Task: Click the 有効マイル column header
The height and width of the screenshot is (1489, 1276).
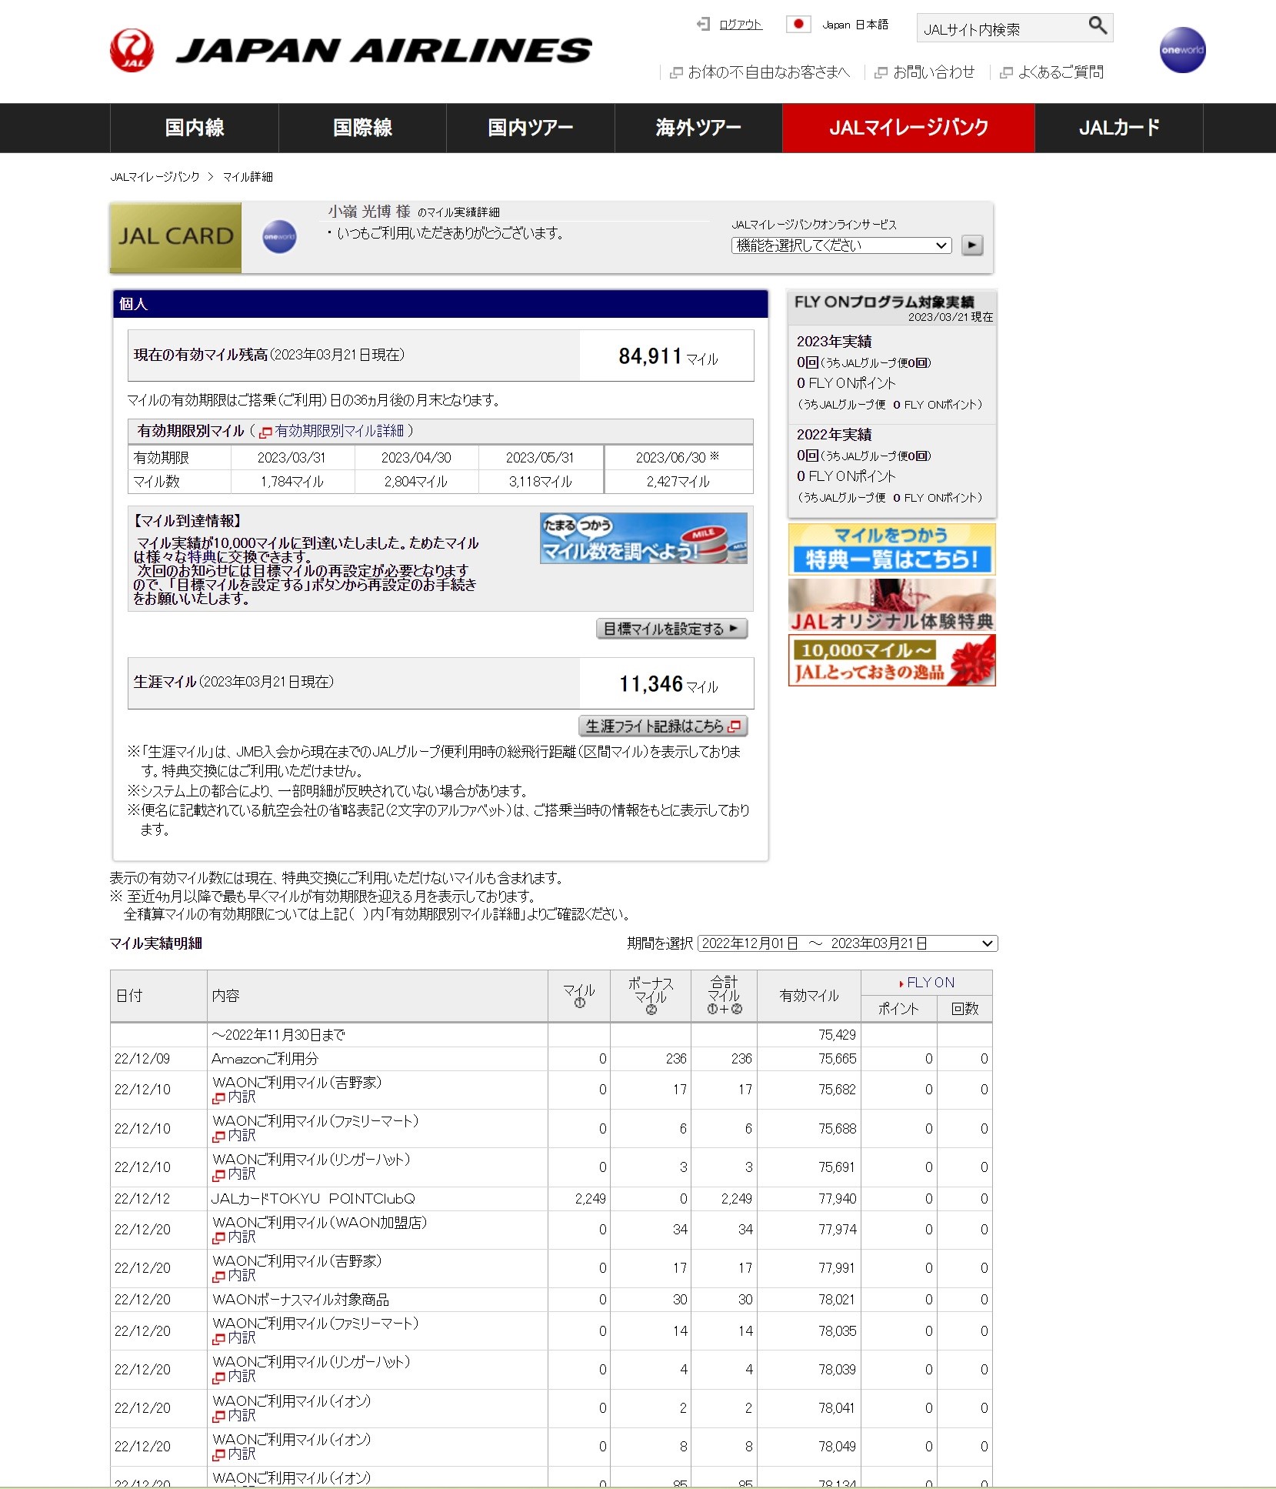Action: (x=809, y=996)
